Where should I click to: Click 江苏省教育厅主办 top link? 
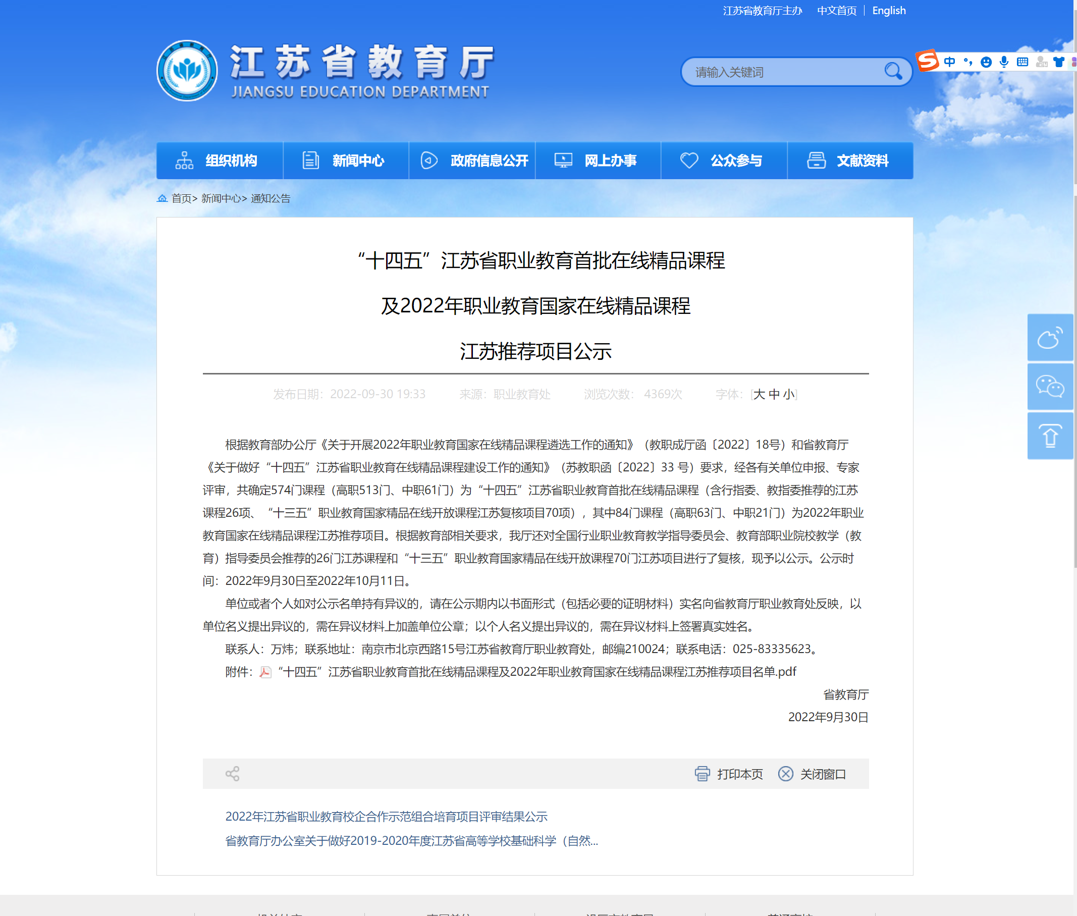(762, 11)
